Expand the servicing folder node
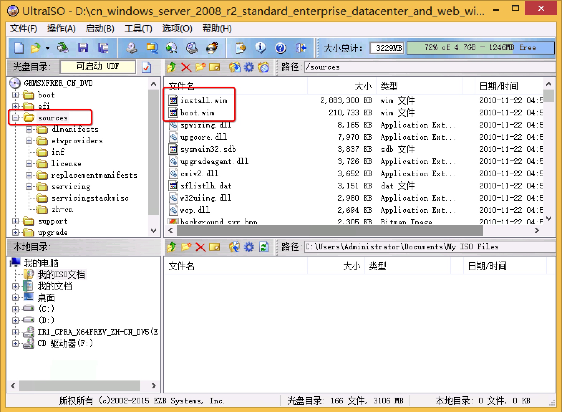The height and width of the screenshot is (412, 562). [29, 187]
